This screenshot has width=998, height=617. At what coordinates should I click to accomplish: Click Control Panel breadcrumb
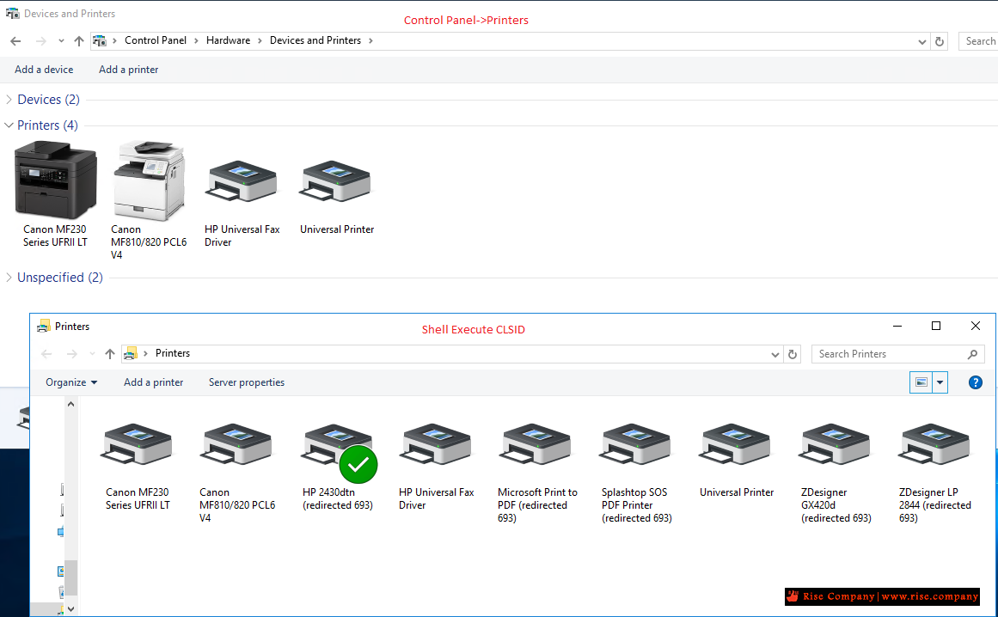pyautogui.click(x=156, y=40)
